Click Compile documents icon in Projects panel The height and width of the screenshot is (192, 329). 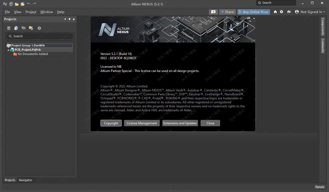point(16,28)
